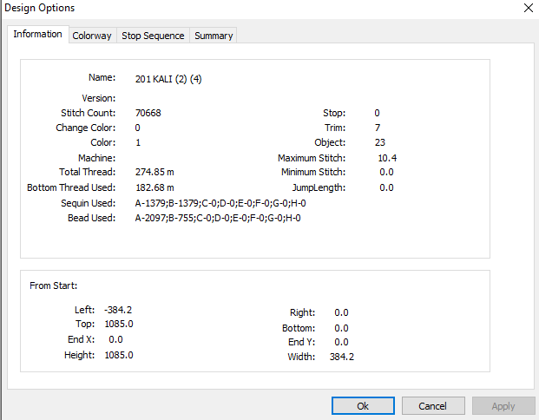This screenshot has width=539, height=420.
Task: Open the Colorway tab
Action: pyautogui.click(x=92, y=36)
